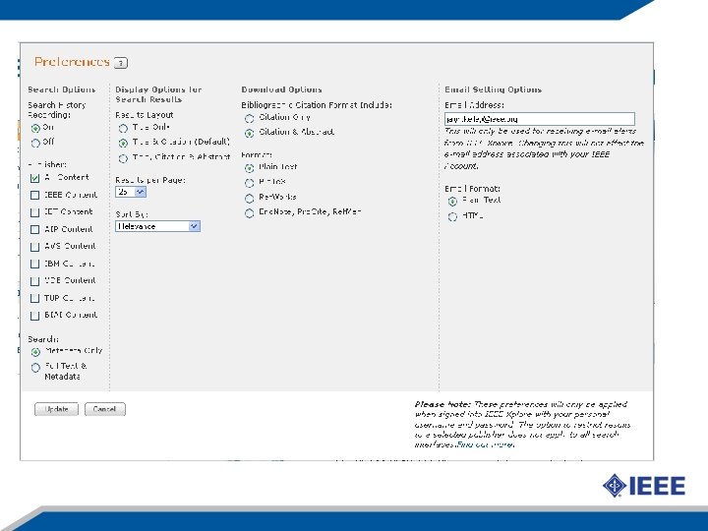Select HTML email format
The height and width of the screenshot is (531, 708).
pos(452,217)
